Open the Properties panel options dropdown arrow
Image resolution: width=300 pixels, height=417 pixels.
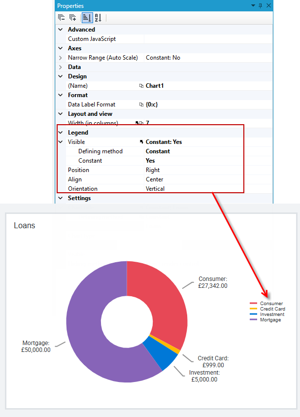click(x=253, y=5)
